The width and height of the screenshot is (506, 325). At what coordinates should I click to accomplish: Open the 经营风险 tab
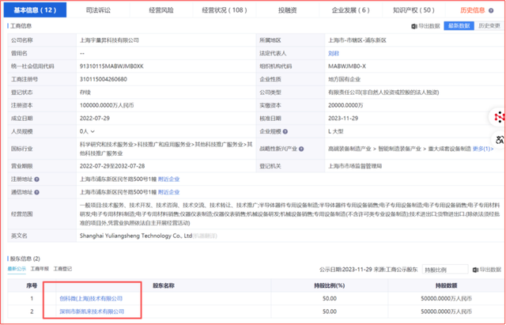[x=161, y=10]
